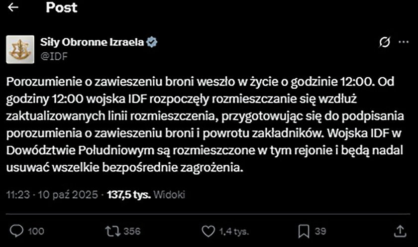Click the blue verified badge
Screen dimensions: 418x247
[x=153, y=42]
